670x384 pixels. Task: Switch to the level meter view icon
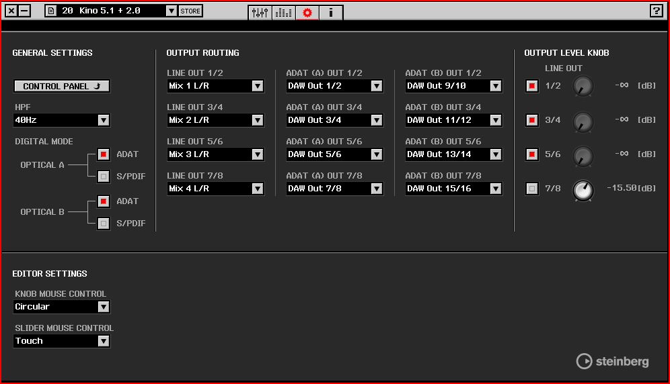click(284, 12)
